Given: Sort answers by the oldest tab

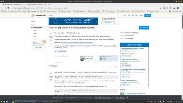Looking at the screenshot, I should pyautogui.click(x=110, y=67).
